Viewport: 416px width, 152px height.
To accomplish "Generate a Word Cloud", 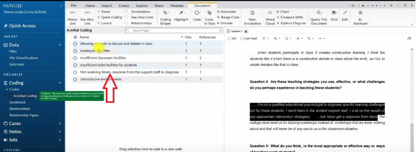I will coord(270,17).
